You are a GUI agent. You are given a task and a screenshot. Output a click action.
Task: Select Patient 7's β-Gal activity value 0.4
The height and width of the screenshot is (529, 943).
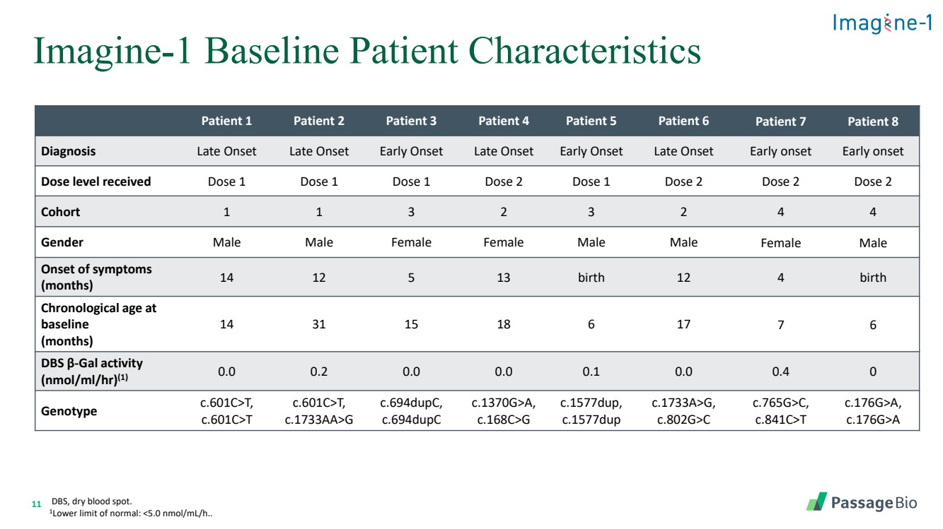pyautogui.click(x=780, y=372)
